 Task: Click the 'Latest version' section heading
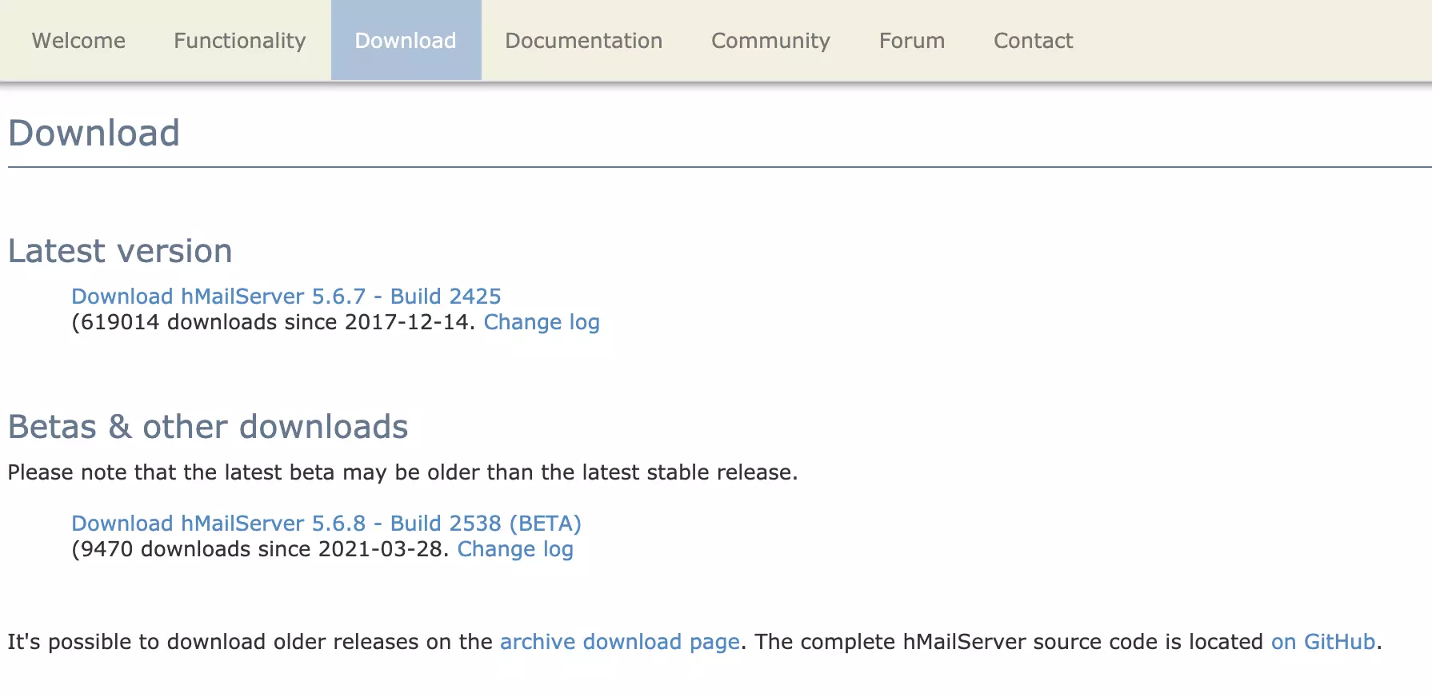tap(120, 251)
